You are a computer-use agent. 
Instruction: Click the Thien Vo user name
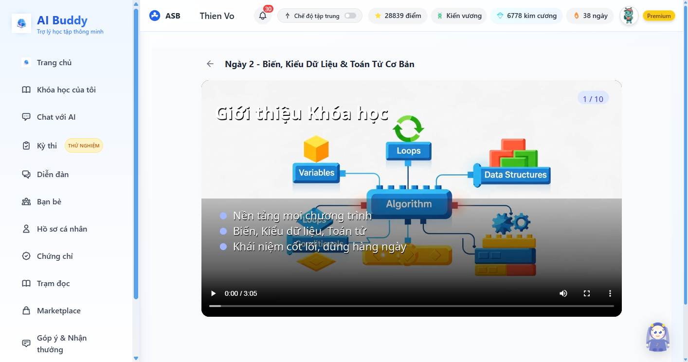tap(217, 16)
